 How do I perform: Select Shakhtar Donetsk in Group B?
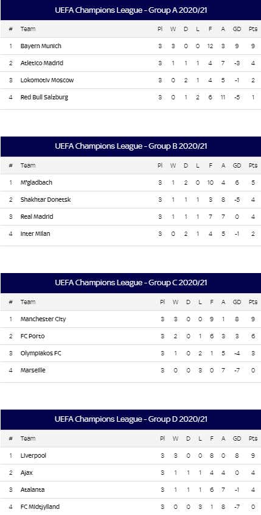[x=45, y=199]
